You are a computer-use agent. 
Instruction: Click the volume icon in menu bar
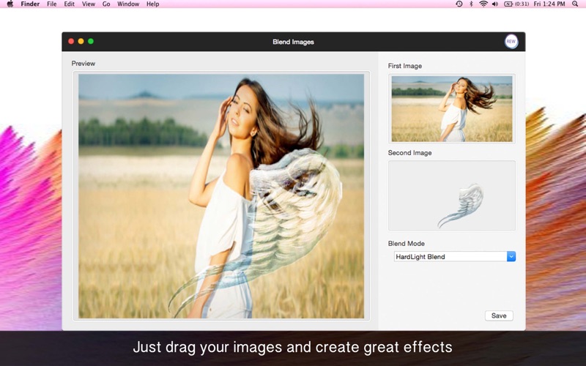(x=495, y=4)
